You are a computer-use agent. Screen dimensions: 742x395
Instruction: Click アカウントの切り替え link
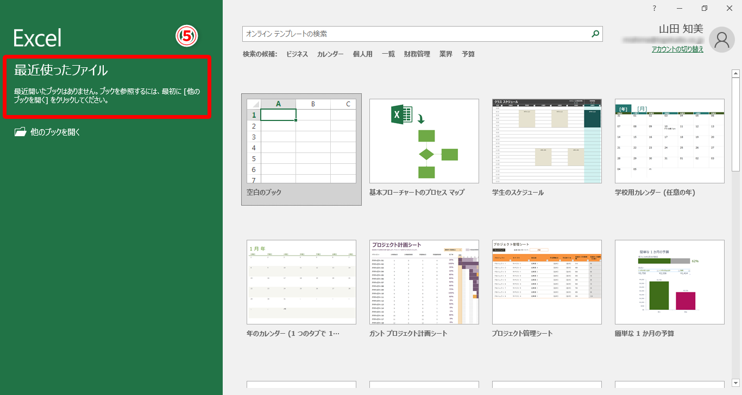[677, 49]
